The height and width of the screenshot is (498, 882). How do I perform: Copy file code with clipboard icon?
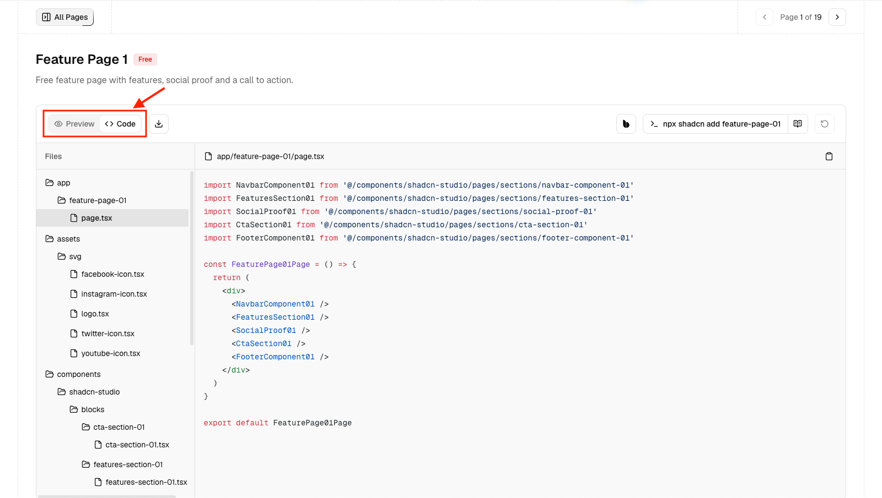coord(829,156)
